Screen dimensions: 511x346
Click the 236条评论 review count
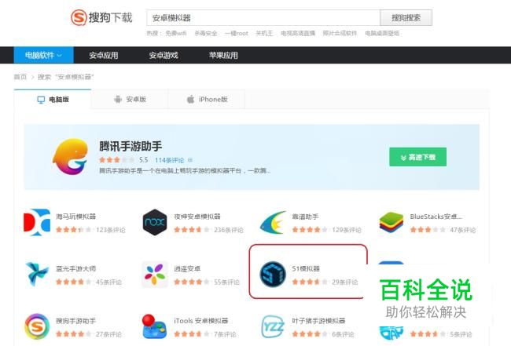tap(229, 230)
